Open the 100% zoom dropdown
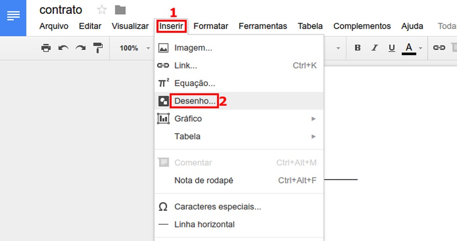457x241 pixels. 135,48
